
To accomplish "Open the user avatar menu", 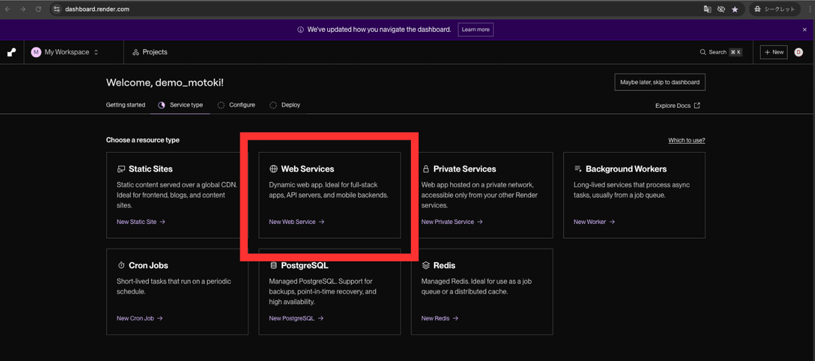I will 799,52.
